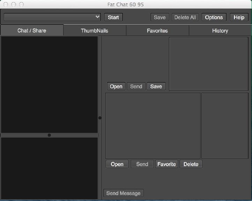
Task: Click the horizontal splitter handle dot
Action: pos(49,135)
